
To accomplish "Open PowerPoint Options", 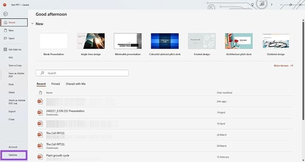I will click(14, 155).
